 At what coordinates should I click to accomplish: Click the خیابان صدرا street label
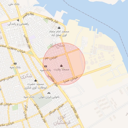[x=71, y=80]
